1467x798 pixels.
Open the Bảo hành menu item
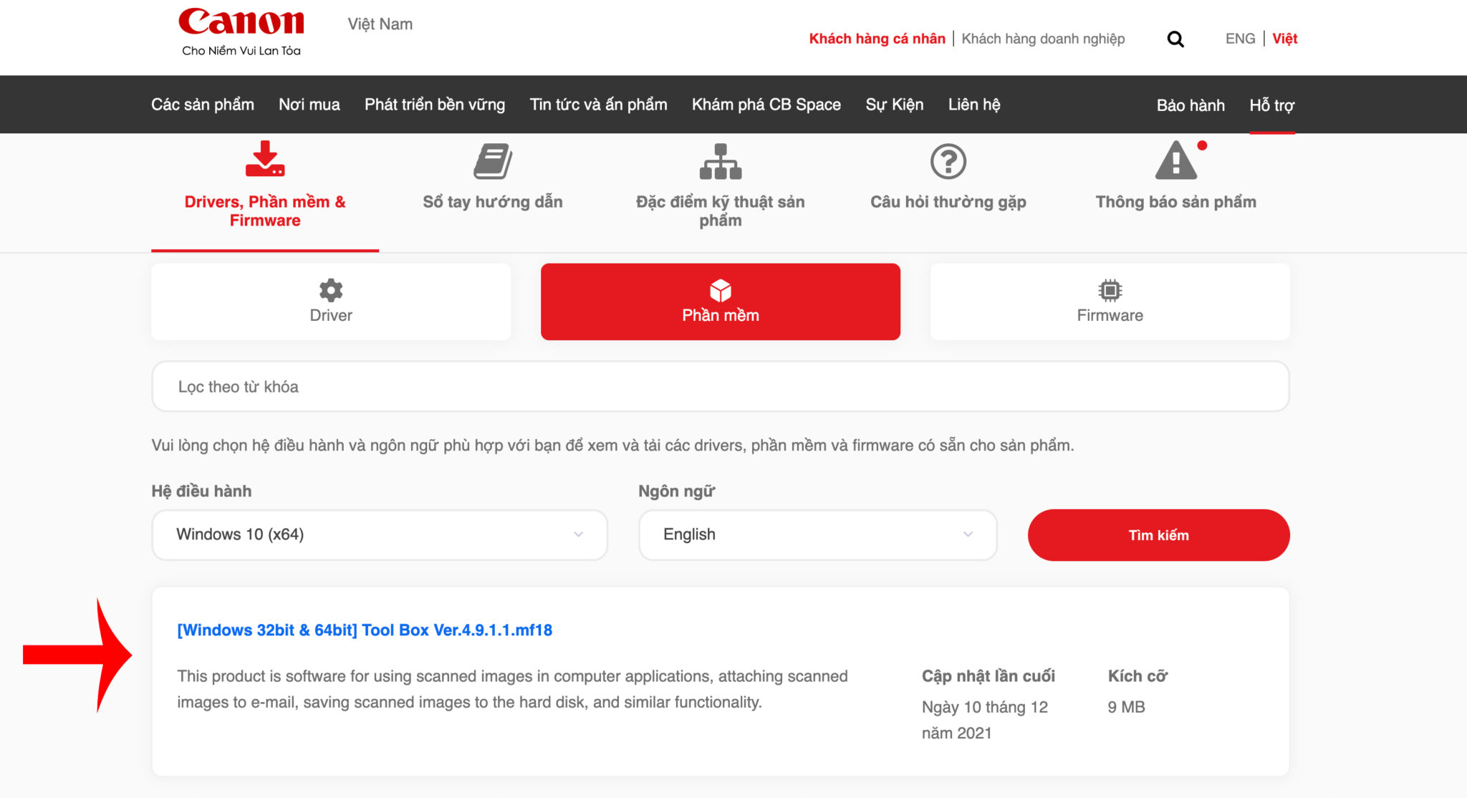tap(1191, 105)
